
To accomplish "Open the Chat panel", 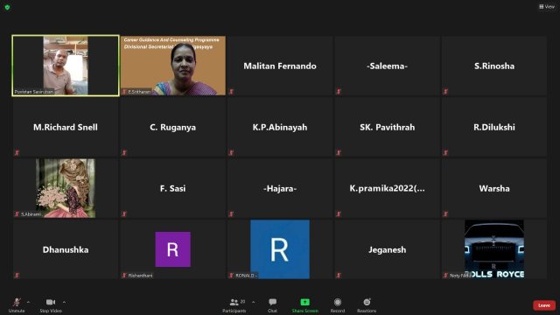I will click(x=272, y=305).
